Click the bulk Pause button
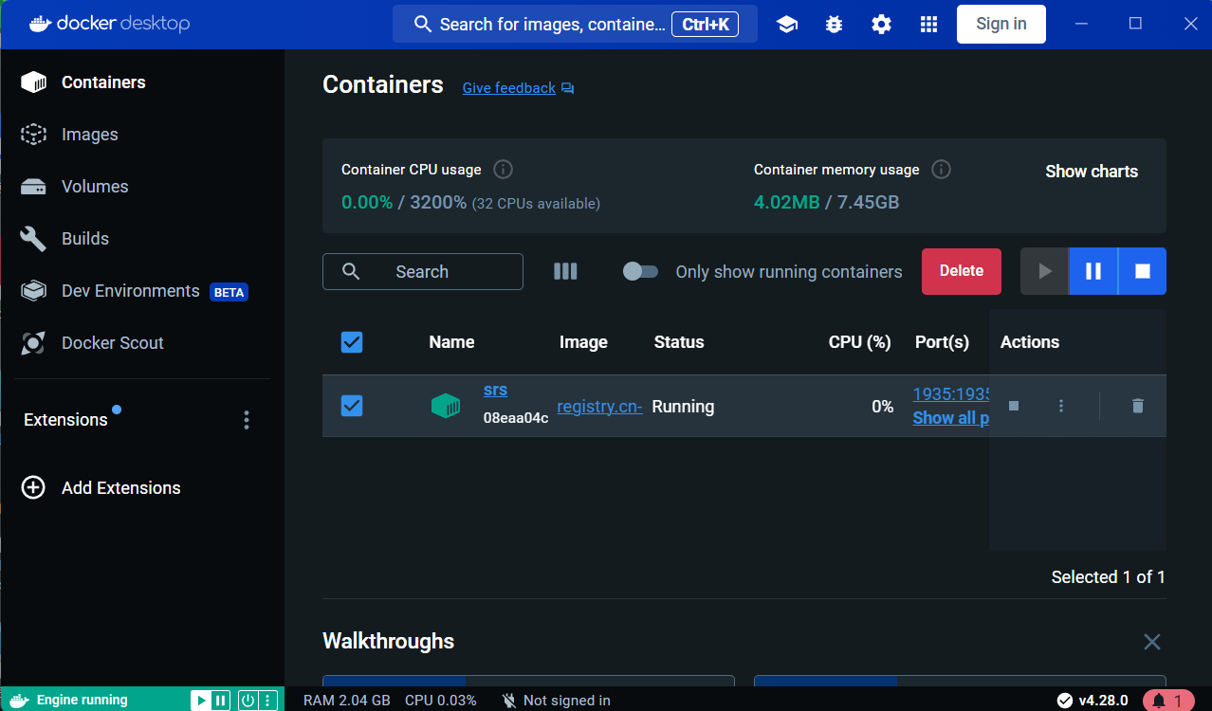The height and width of the screenshot is (711, 1212). [x=1093, y=271]
